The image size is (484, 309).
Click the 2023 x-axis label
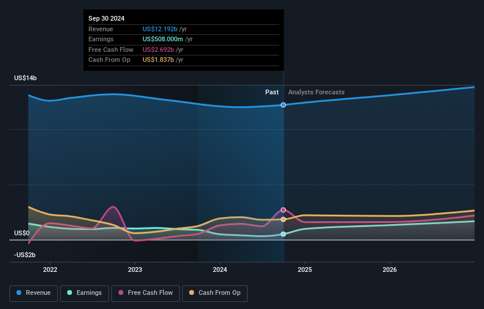point(135,269)
